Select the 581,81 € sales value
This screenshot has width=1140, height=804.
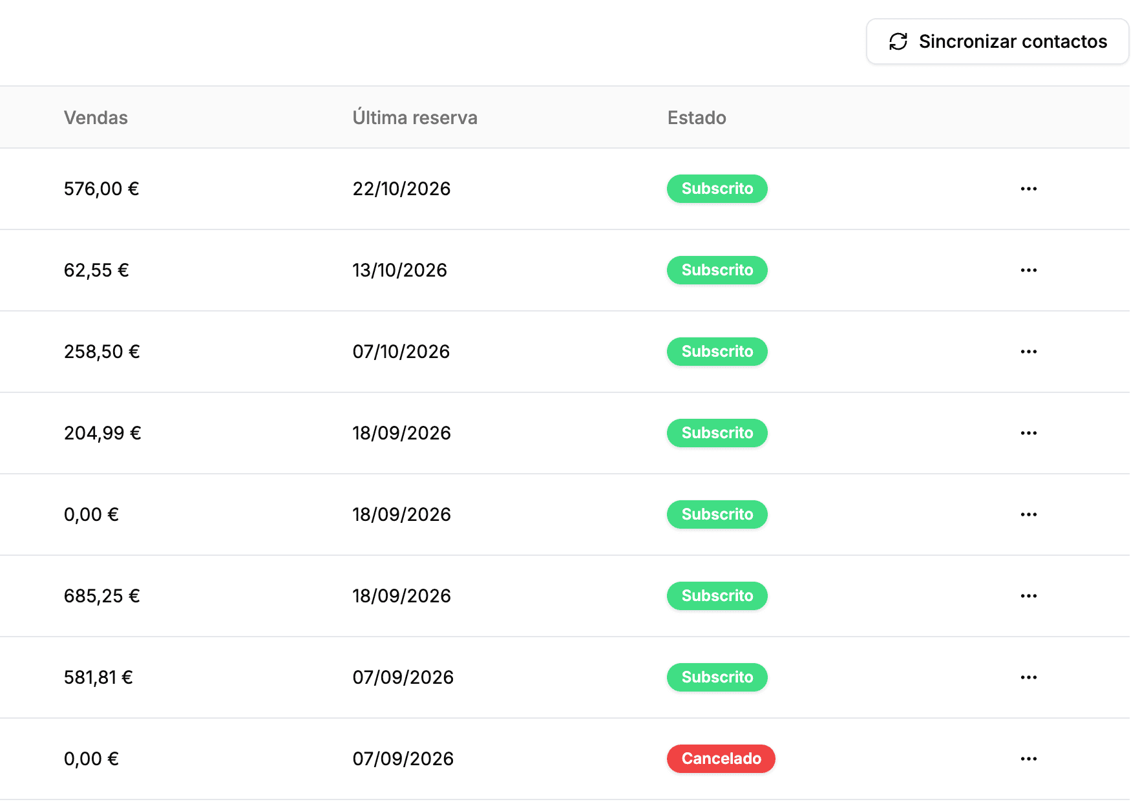(98, 677)
